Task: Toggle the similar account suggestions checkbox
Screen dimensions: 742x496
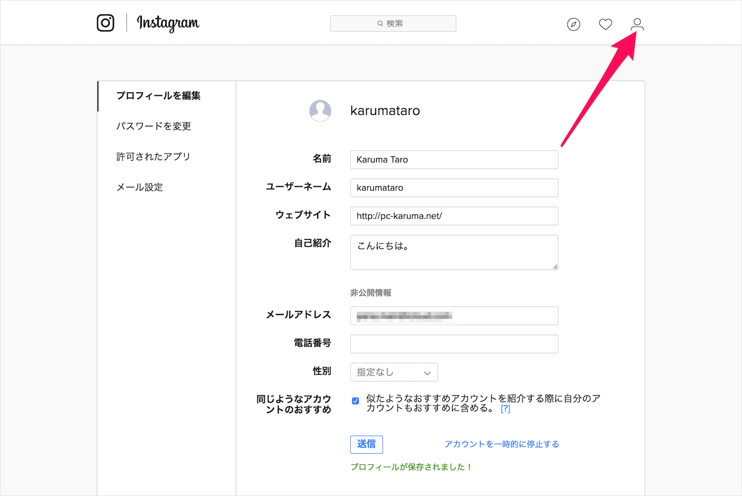Action: (x=355, y=401)
